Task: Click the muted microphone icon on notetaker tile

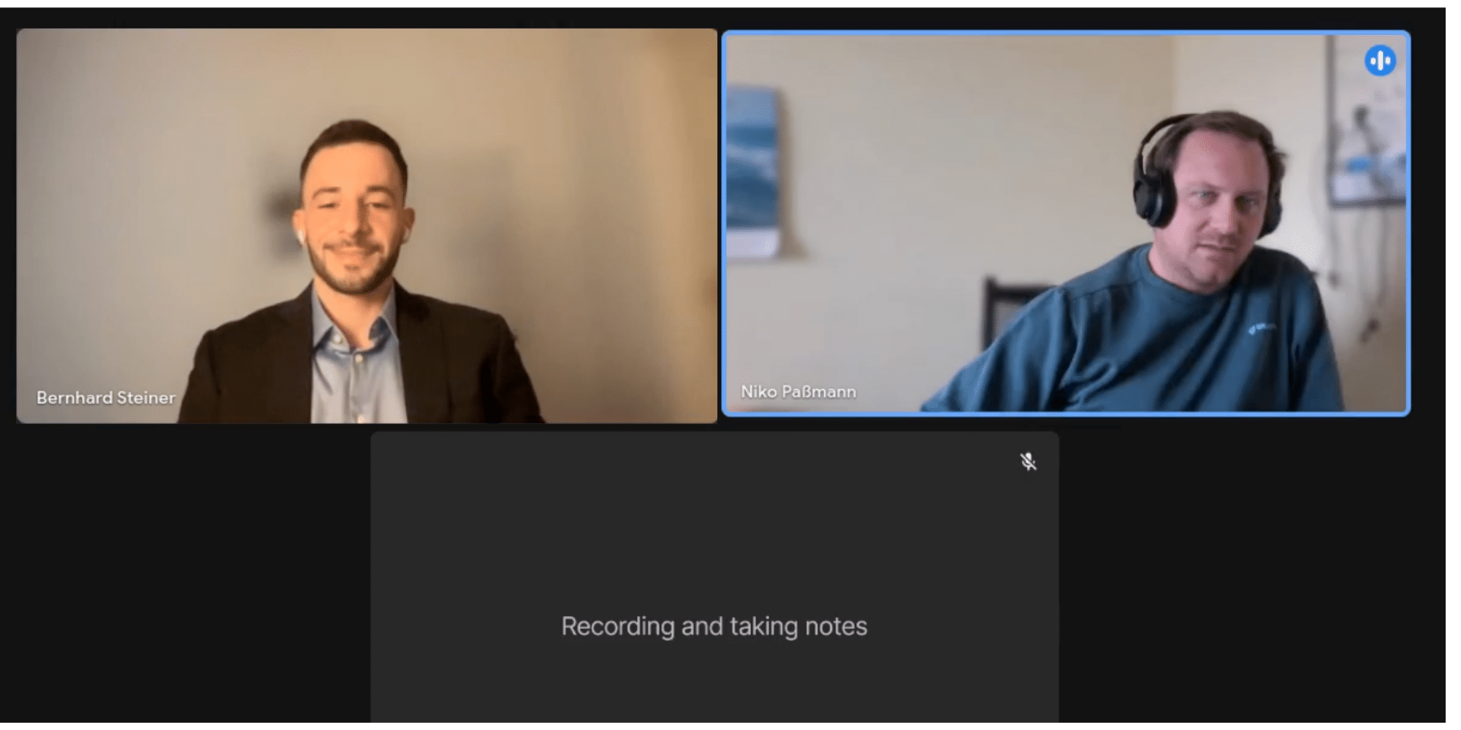Action: tap(1028, 461)
